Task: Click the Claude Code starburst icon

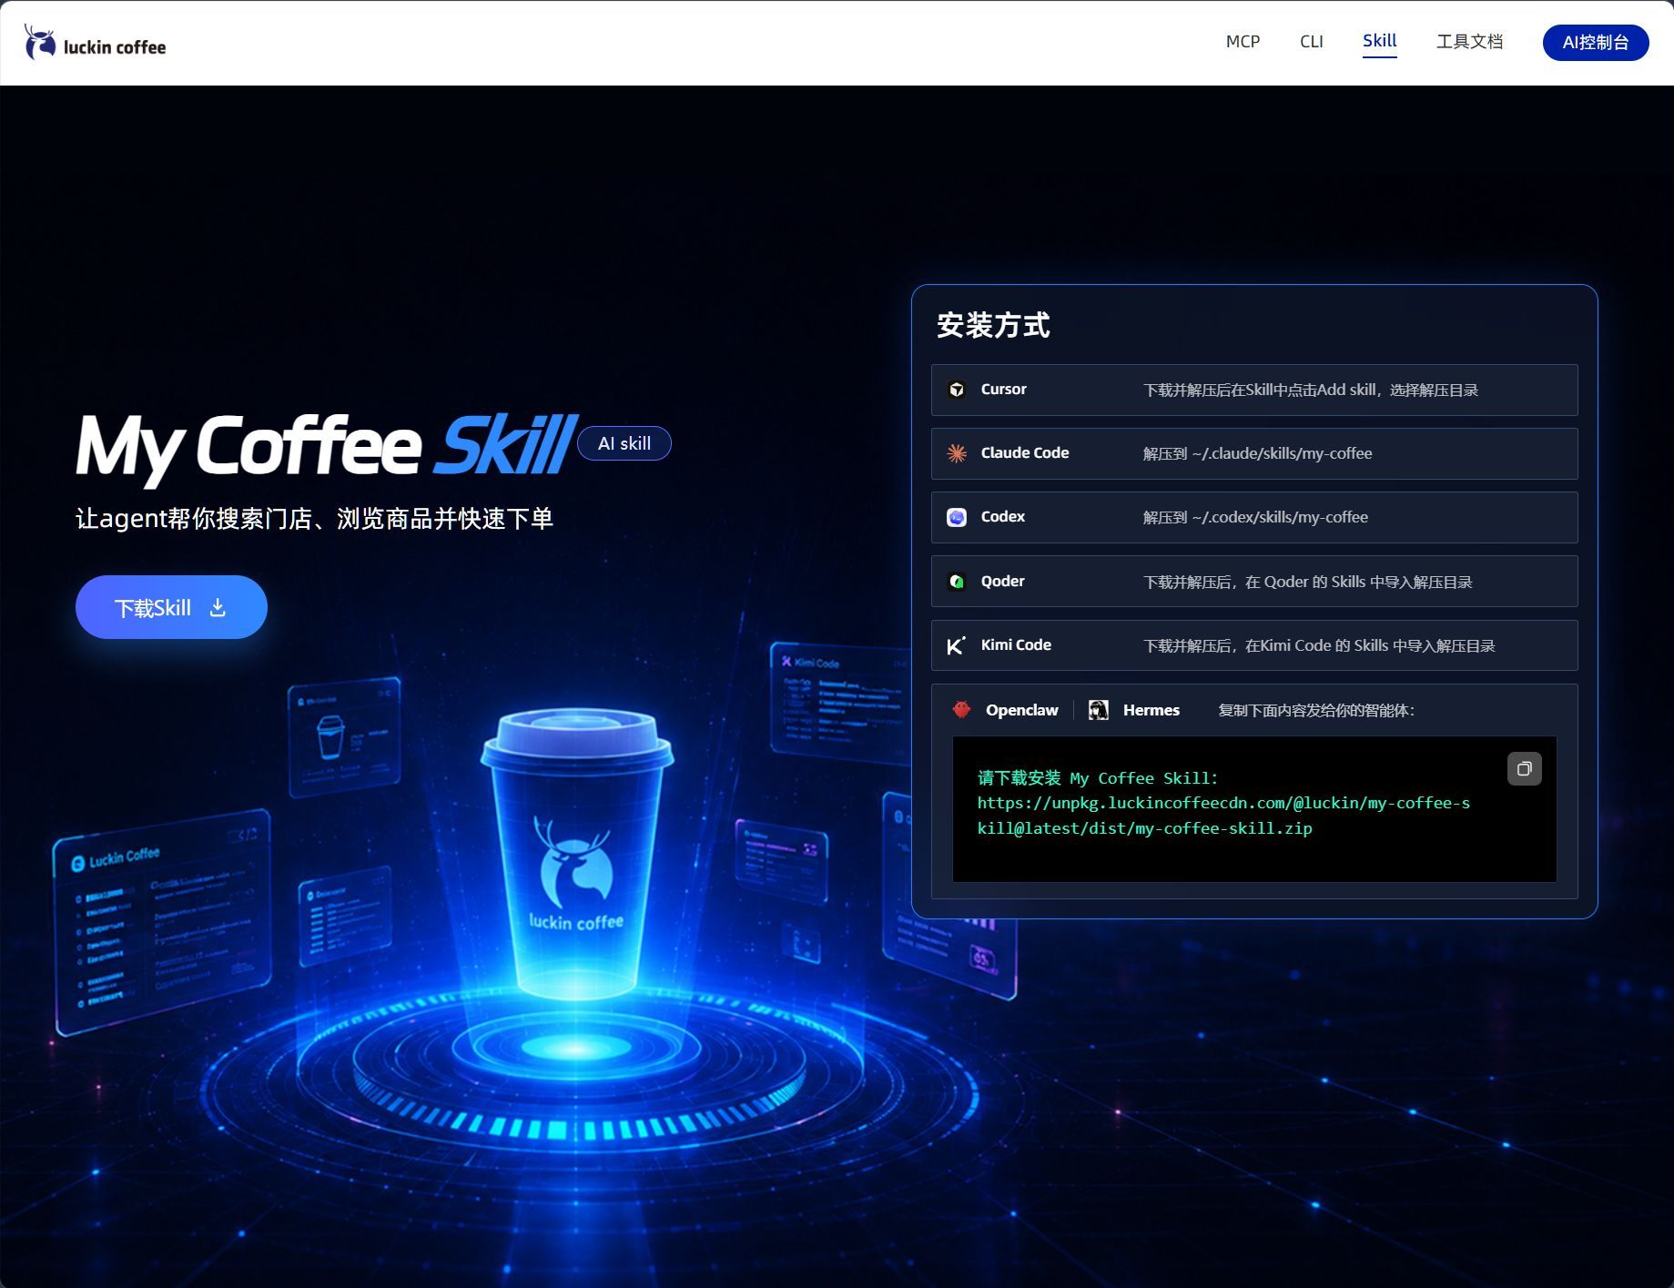Action: click(957, 453)
